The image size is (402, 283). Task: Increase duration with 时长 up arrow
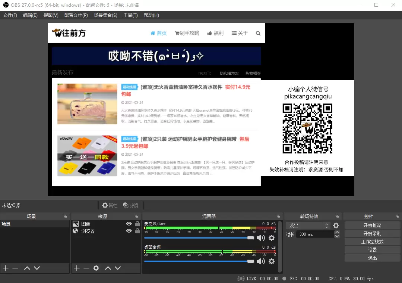click(337, 232)
